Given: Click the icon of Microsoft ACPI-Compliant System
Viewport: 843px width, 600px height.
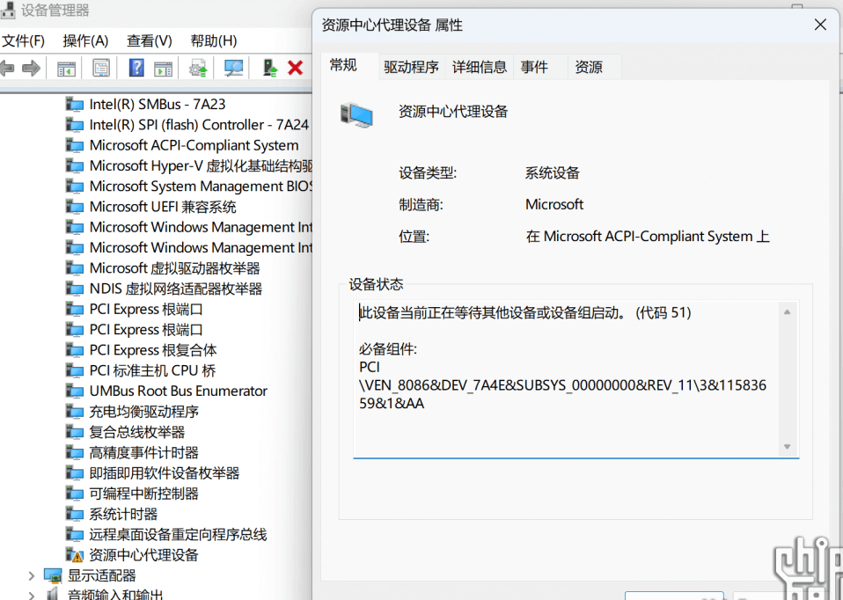Looking at the screenshot, I should [74, 145].
